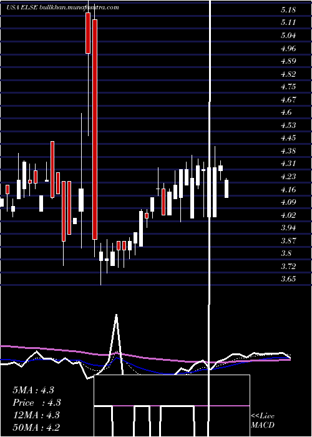Click the 4.89 price axis label
Viewport: 312px width, 437px height.
[288, 61]
